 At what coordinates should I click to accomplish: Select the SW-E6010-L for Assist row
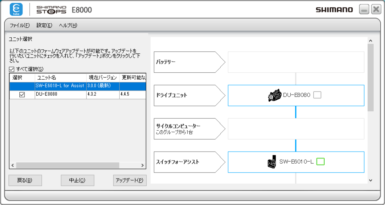tap(60, 86)
